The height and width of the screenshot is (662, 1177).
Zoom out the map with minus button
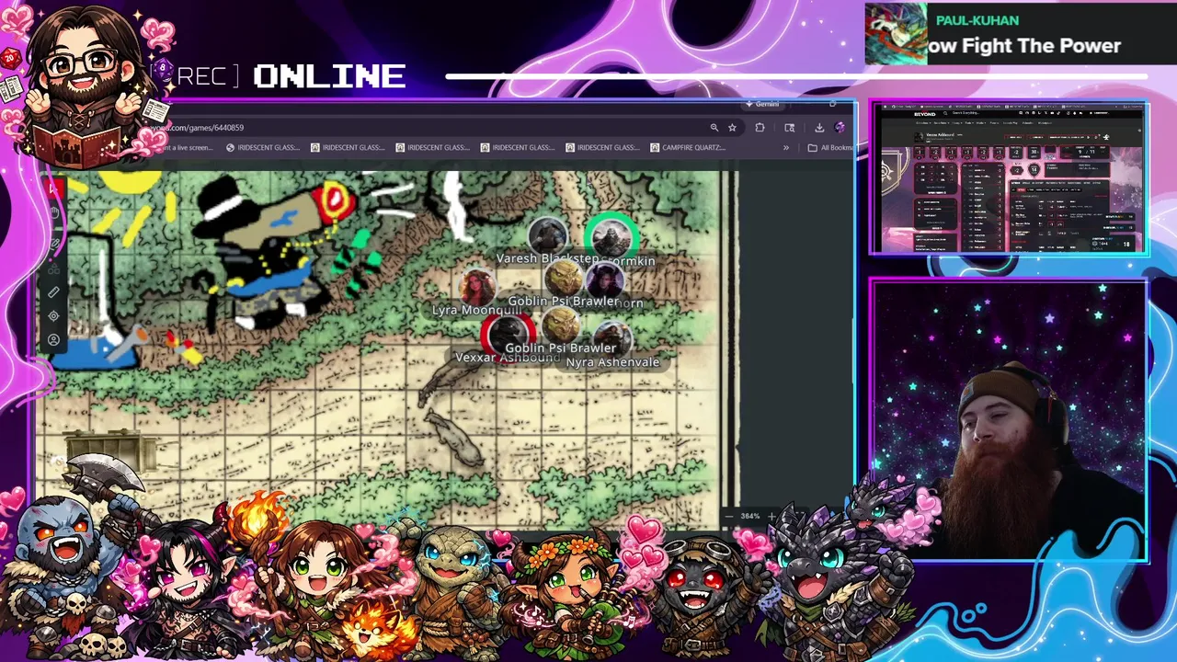(x=729, y=516)
